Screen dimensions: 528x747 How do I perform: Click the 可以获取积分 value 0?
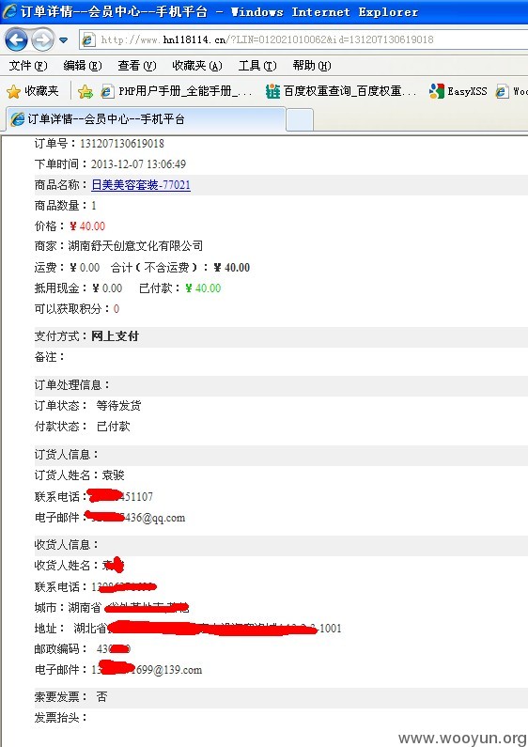point(116,309)
